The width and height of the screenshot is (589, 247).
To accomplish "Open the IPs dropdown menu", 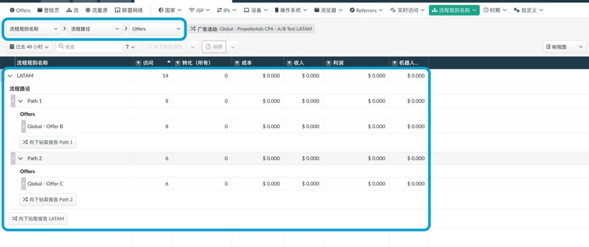I will point(227,10).
